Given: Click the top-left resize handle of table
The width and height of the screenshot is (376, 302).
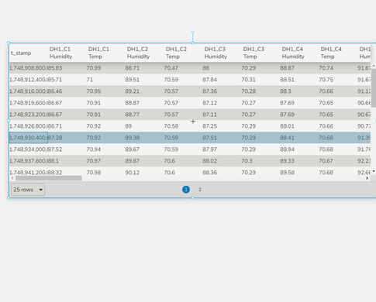Looking at the screenshot, I should [9, 43].
